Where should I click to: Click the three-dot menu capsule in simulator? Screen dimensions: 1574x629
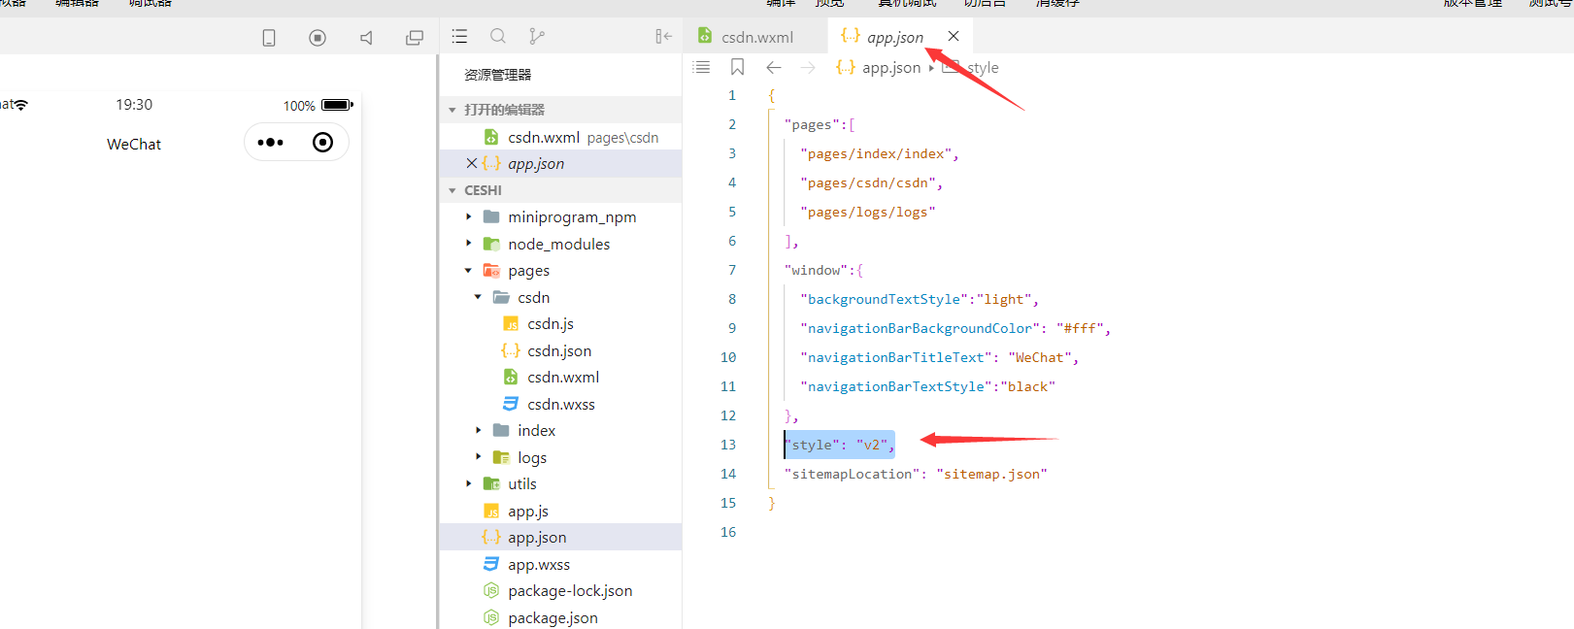point(271,143)
